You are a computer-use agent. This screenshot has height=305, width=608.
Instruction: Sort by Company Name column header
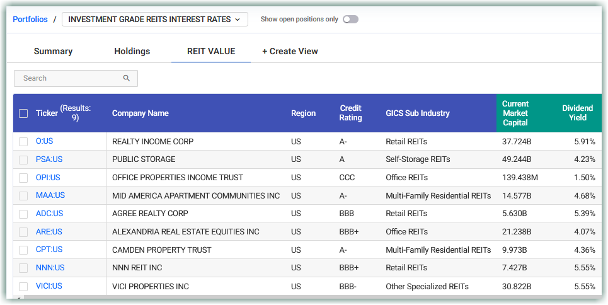pos(141,113)
